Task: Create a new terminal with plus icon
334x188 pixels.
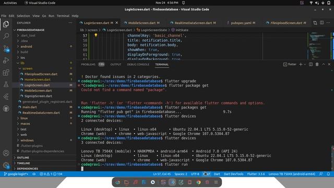Action: (x=301, y=64)
